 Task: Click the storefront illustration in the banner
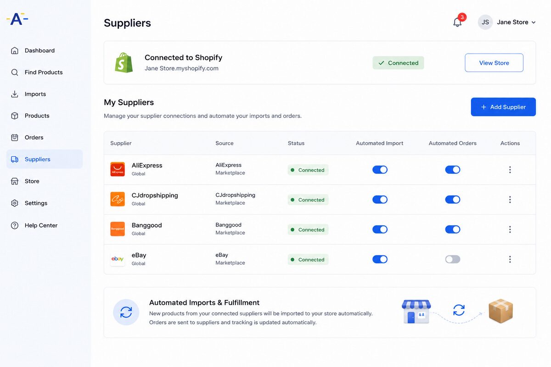[x=416, y=311]
